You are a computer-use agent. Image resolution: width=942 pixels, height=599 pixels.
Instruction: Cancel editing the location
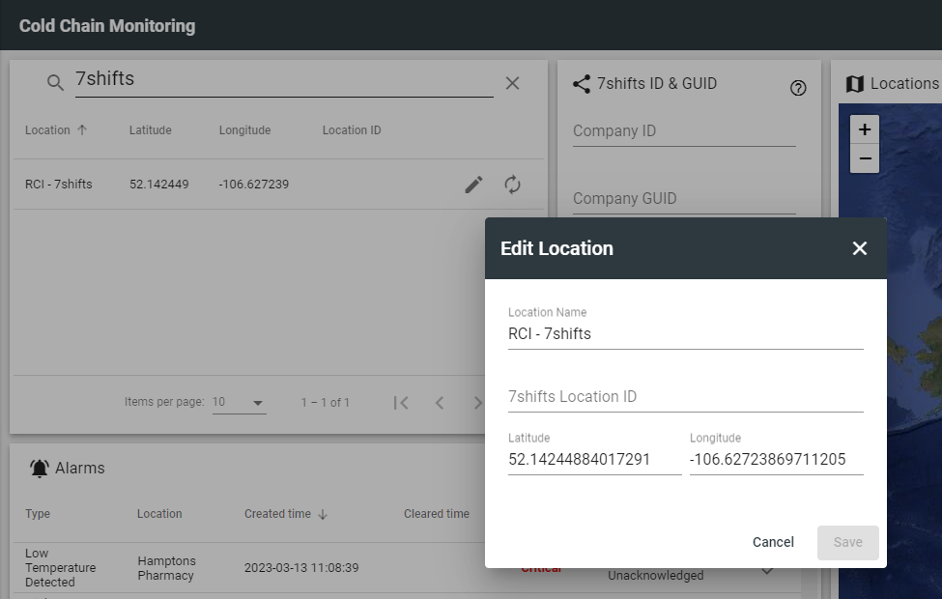[x=773, y=542]
